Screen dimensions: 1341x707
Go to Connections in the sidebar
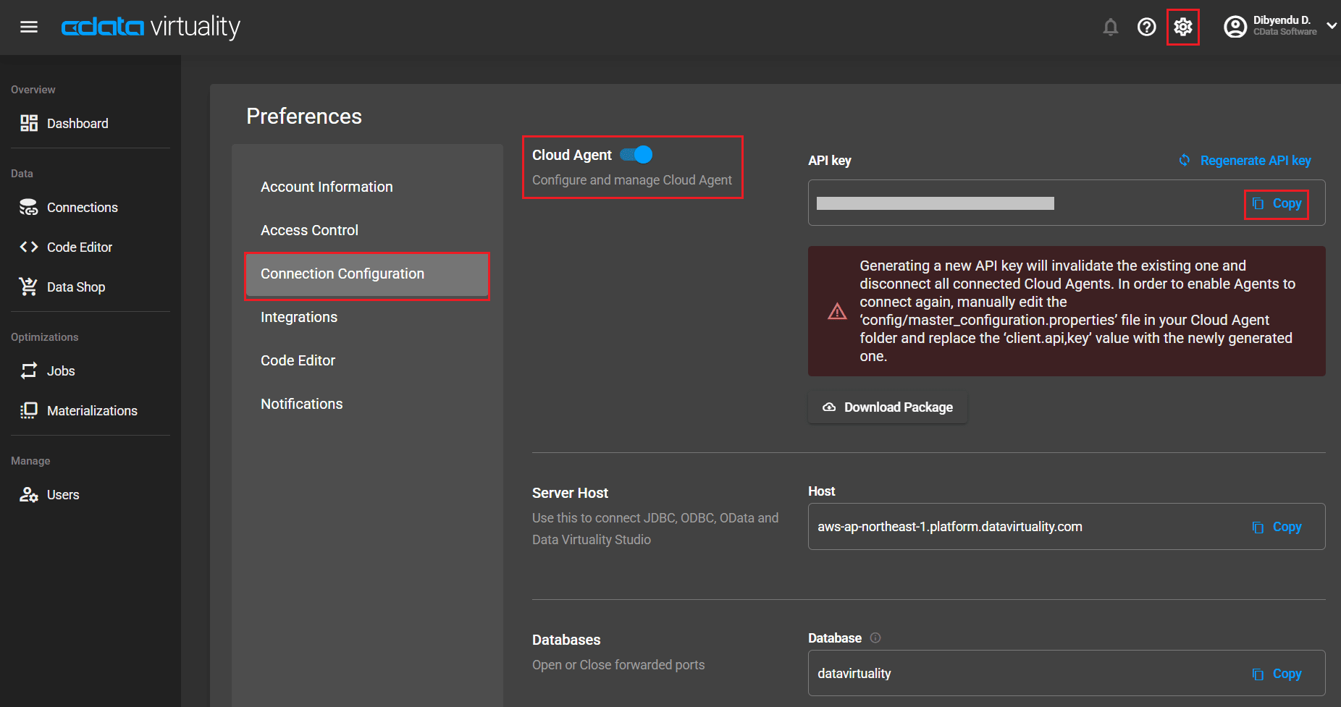tap(82, 208)
